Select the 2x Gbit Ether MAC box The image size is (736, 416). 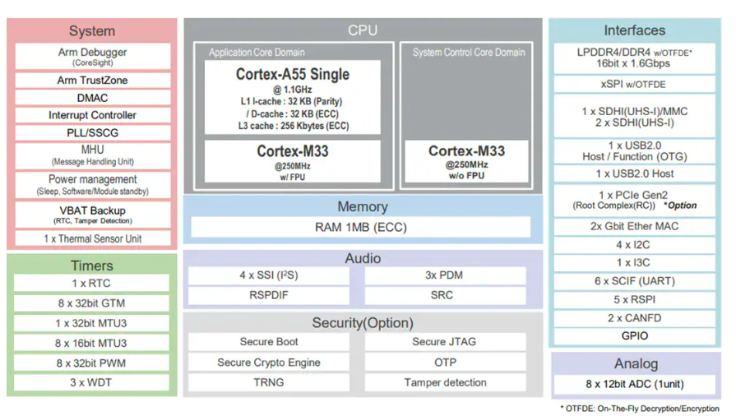point(634,226)
